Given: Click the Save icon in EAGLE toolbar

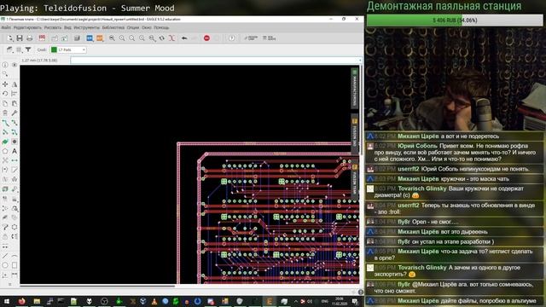Looking at the screenshot, I should [x=20, y=38].
